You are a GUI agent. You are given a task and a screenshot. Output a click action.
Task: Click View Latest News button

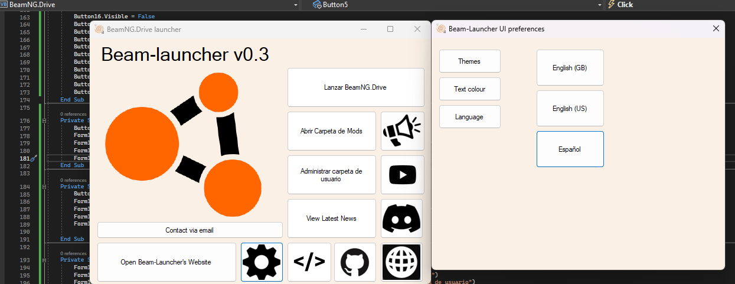[331, 218]
